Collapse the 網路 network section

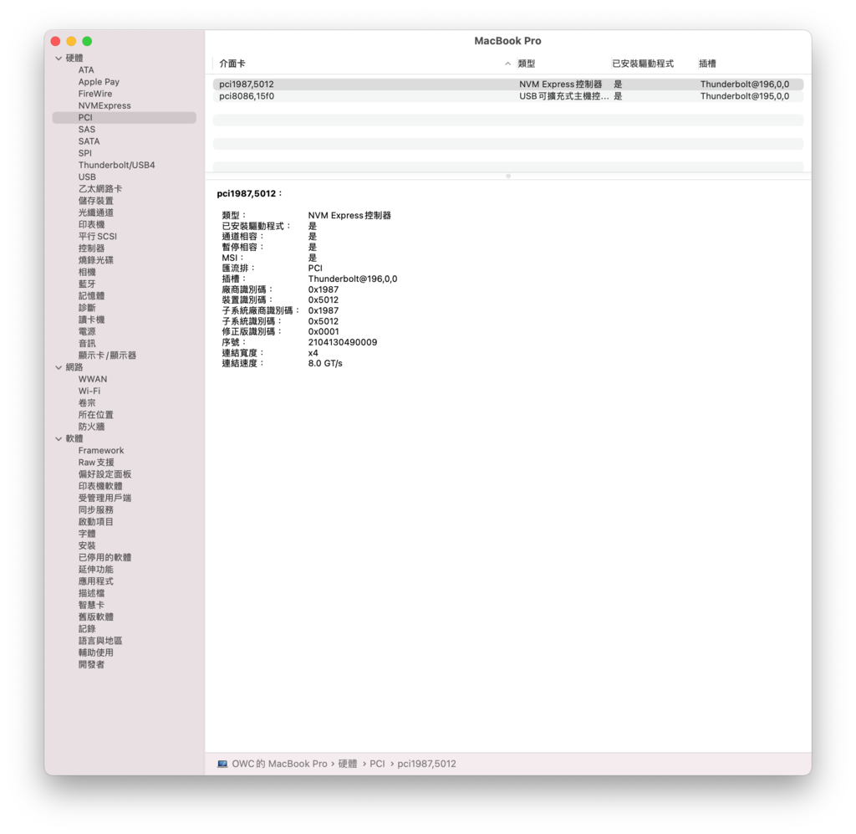pos(59,367)
